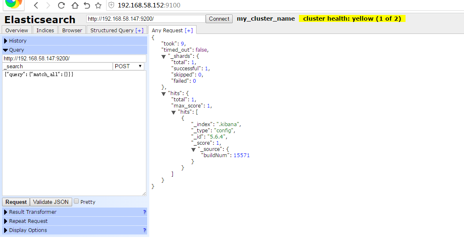The width and height of the screenshot is (464, 251).
Task: Click the "5.6.4" id value
Action: click(216, 136)
